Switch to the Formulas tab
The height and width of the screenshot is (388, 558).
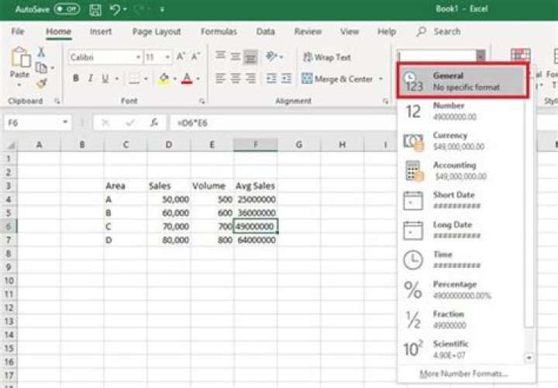pyautogui.click(x=219, y=32)
